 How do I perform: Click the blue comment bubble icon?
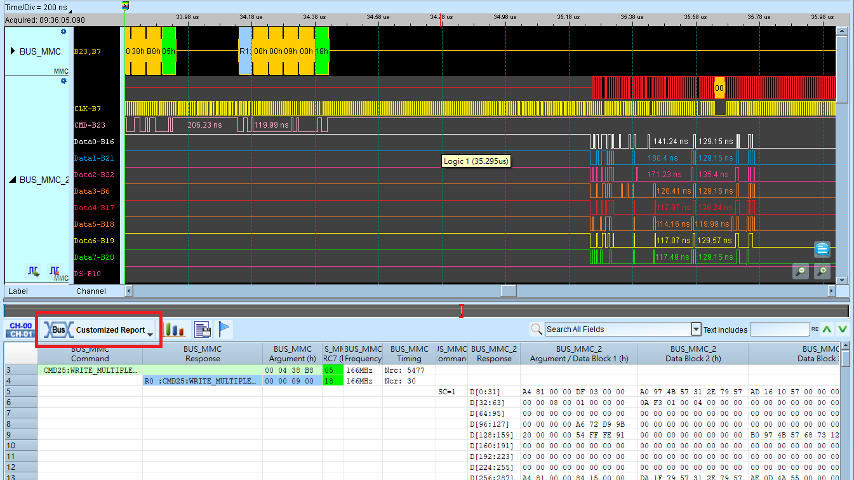pyautogui.click(x=822, y=250)
